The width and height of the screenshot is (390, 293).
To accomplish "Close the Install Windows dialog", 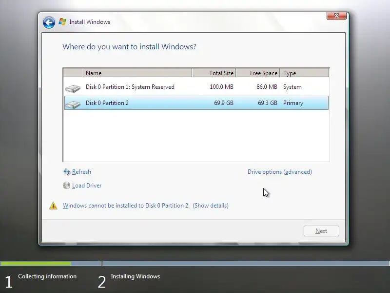I will pos(336,16).
